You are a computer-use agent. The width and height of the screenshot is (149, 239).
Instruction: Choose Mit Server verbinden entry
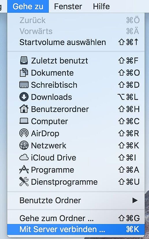[x=76, y=229]
